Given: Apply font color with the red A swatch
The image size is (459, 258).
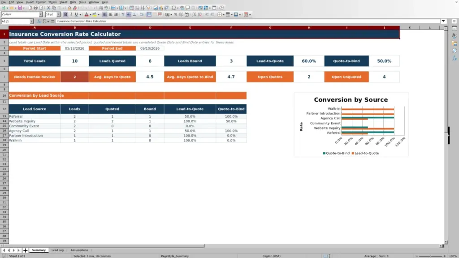Looking at the screenshot, I should coord(87,14).
